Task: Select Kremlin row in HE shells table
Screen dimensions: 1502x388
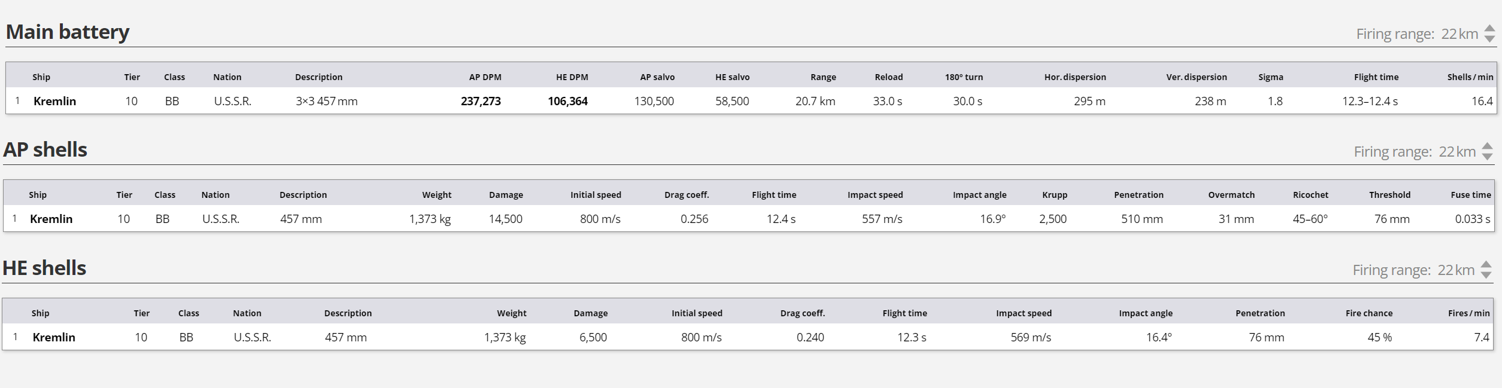Action: point(748,337)
